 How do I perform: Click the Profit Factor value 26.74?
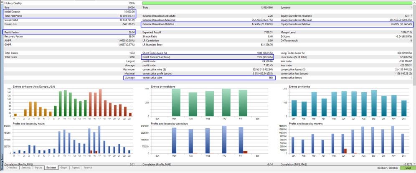pyautogui.click(x=132, y=32)
